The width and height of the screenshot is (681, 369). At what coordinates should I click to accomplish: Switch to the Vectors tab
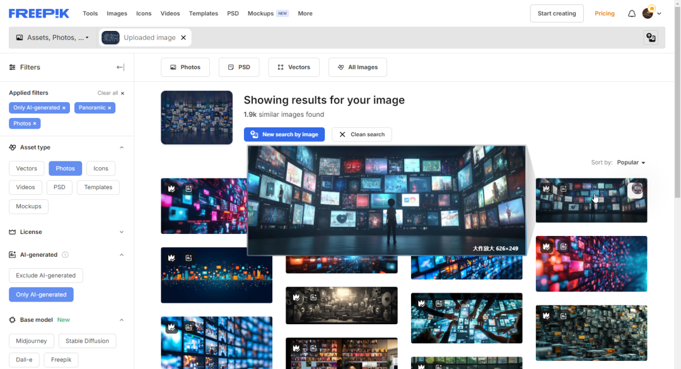point(294,67)
